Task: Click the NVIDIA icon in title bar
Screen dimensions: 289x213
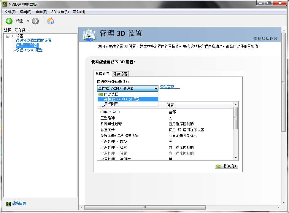Action: click(x=5, y=4)
